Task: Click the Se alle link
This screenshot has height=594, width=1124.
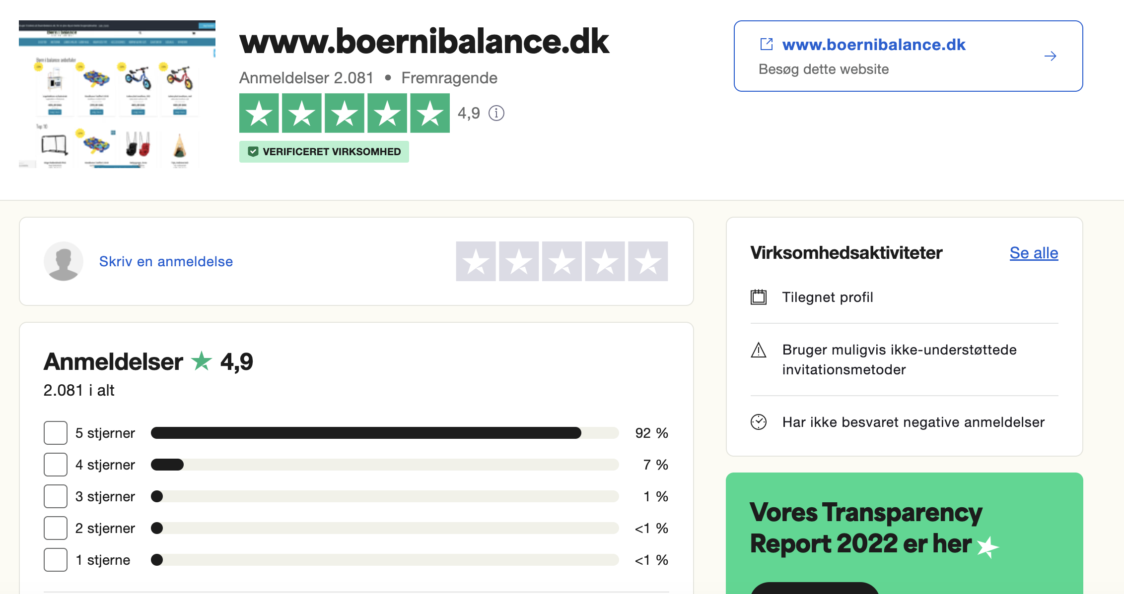Action: pos(1034,253)
